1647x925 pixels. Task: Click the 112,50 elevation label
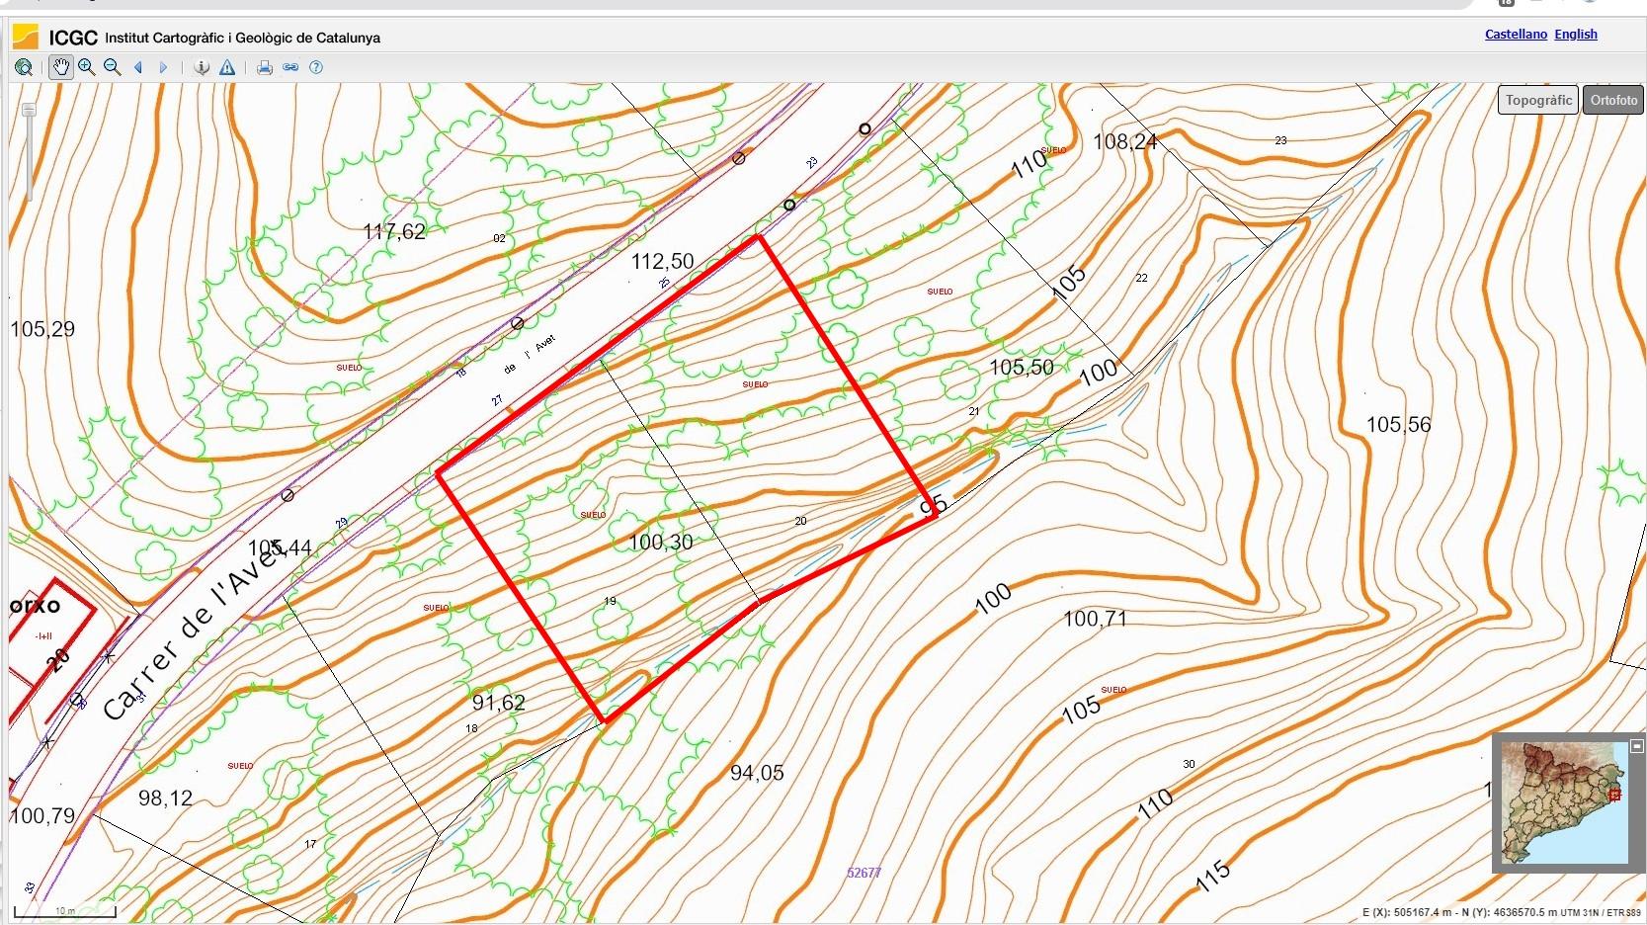(x=662, y=261)
